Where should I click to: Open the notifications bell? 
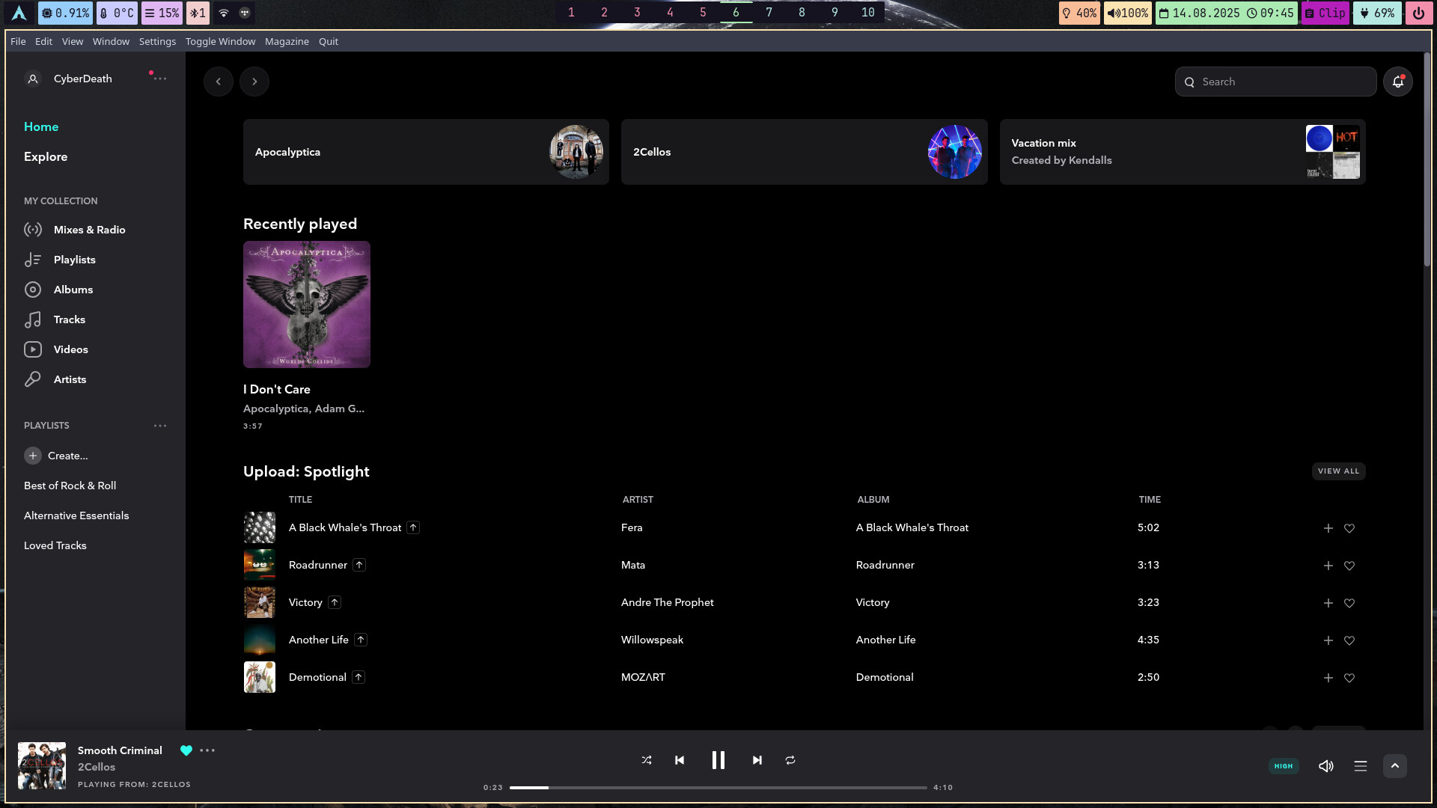click(x=1397, y=82)
